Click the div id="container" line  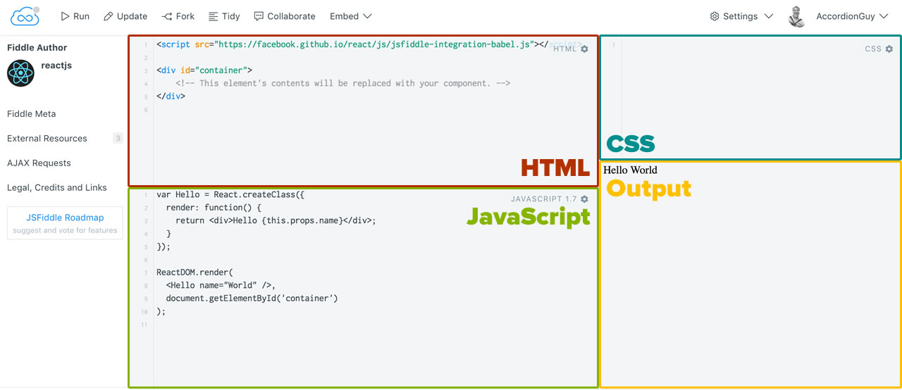point(204,70)
